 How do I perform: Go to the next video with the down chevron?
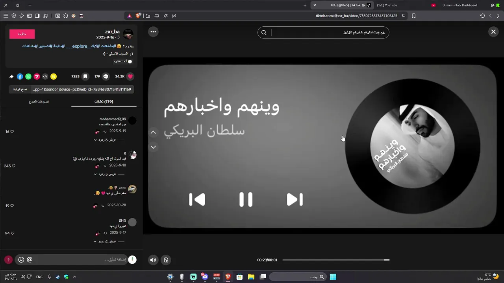click(153, 147)
